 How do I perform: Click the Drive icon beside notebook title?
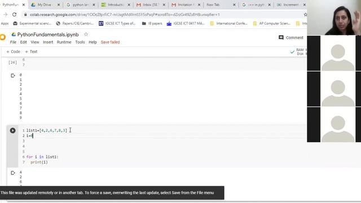coord(14,34)
